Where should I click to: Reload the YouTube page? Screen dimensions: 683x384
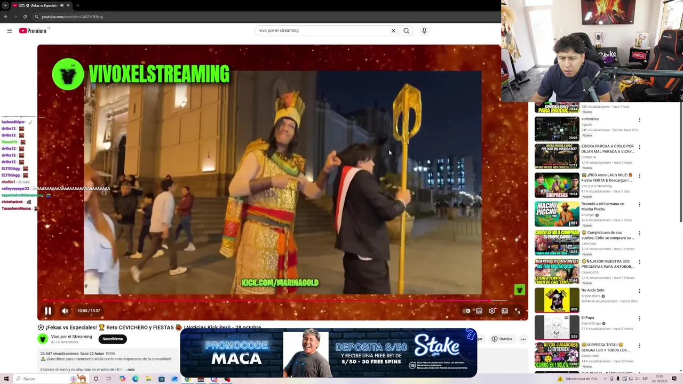pos(25,17)
